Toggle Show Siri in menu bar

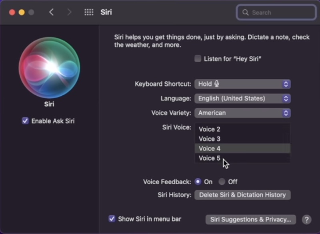pos(112,219)
